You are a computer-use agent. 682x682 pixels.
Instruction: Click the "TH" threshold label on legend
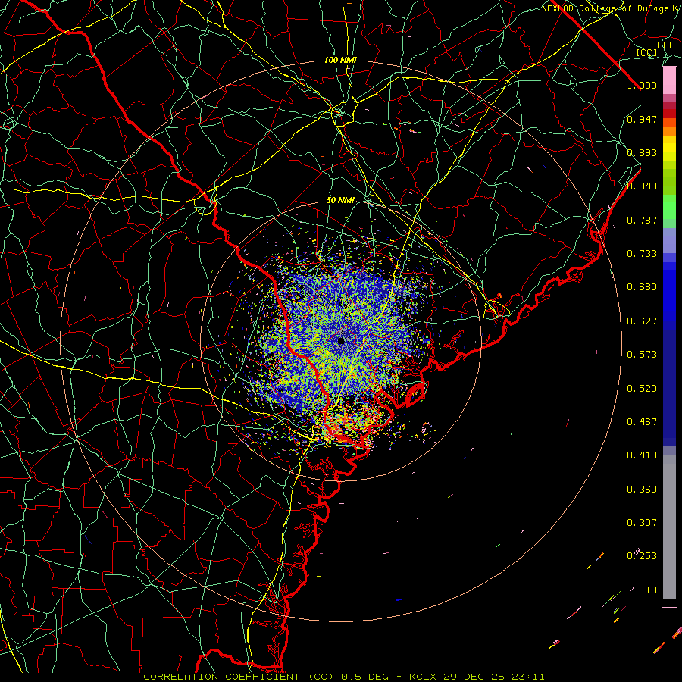tap(651, 590)
